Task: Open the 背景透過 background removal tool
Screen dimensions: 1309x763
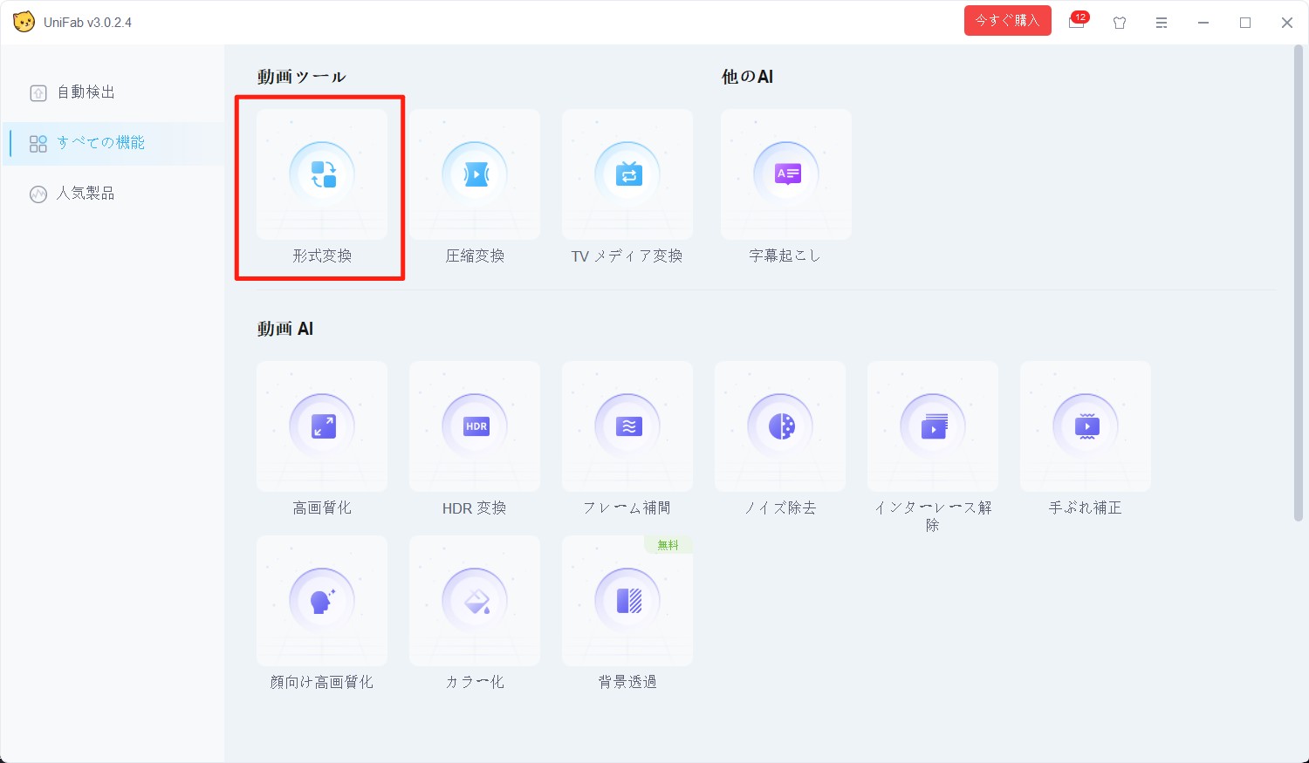Action: tap(627, 601)
